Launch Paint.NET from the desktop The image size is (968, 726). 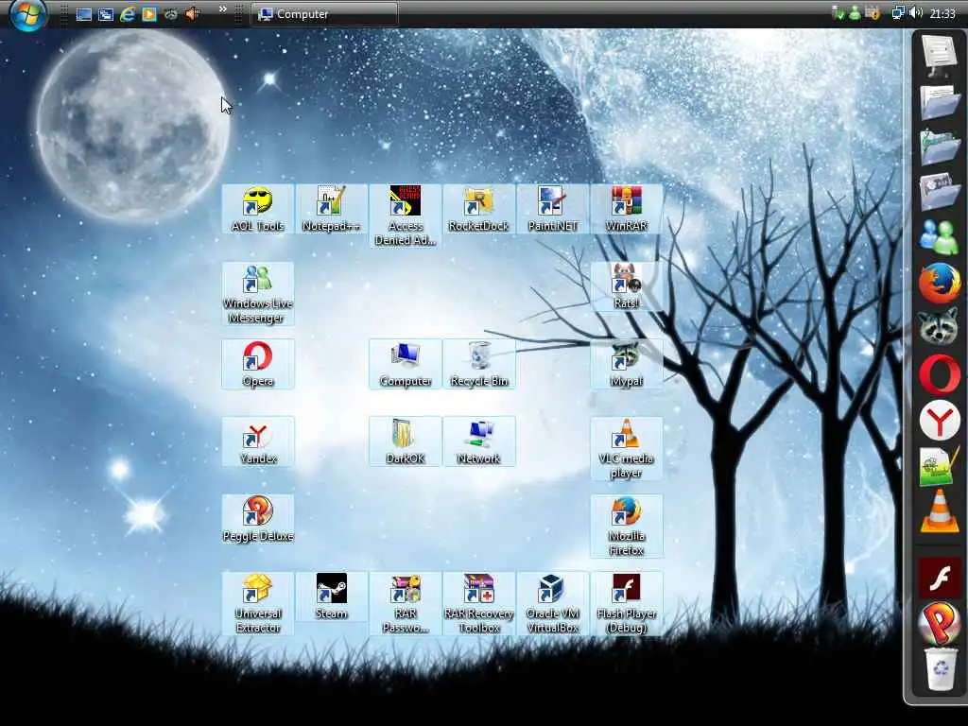coord(552,209)
